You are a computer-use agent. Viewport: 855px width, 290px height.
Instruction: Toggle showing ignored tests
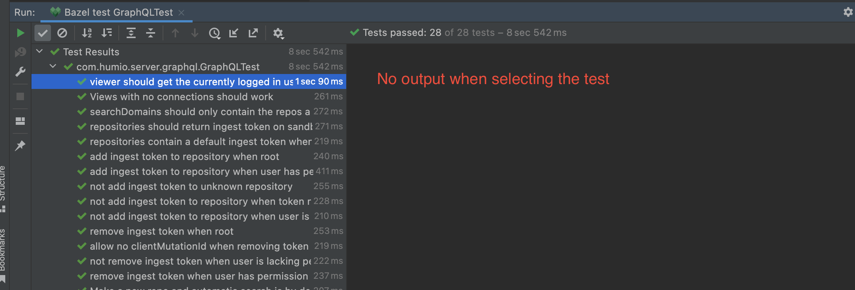[x=62, y=33]
